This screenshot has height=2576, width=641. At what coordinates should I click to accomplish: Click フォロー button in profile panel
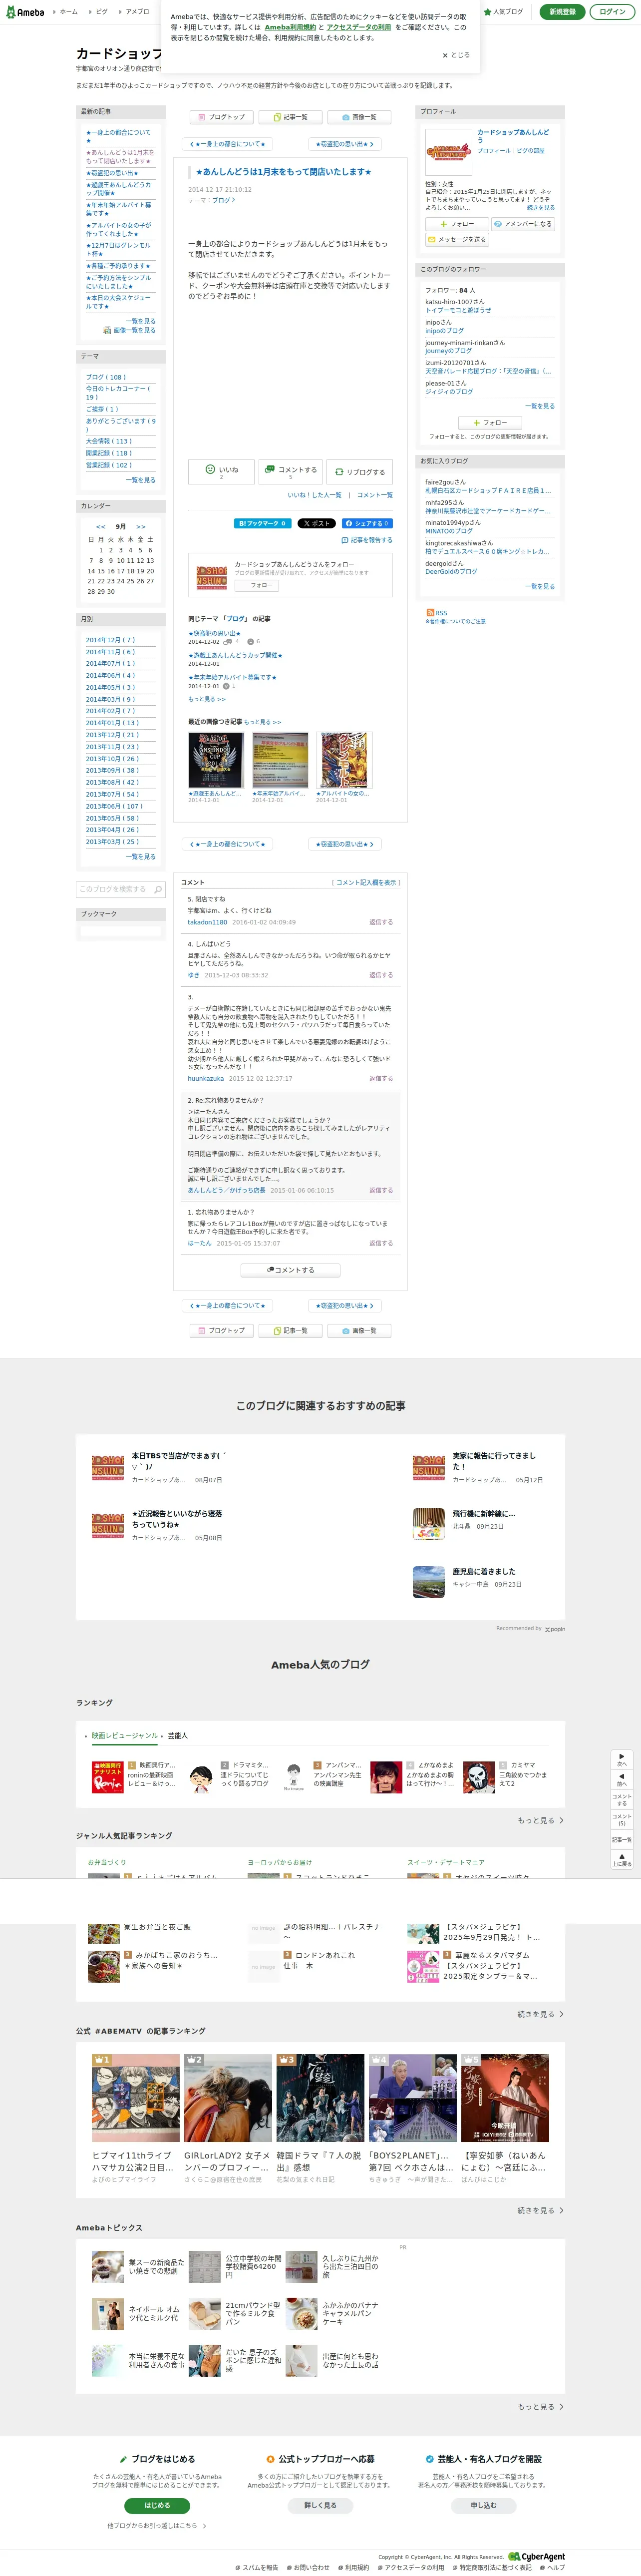[x=457, y=224]
